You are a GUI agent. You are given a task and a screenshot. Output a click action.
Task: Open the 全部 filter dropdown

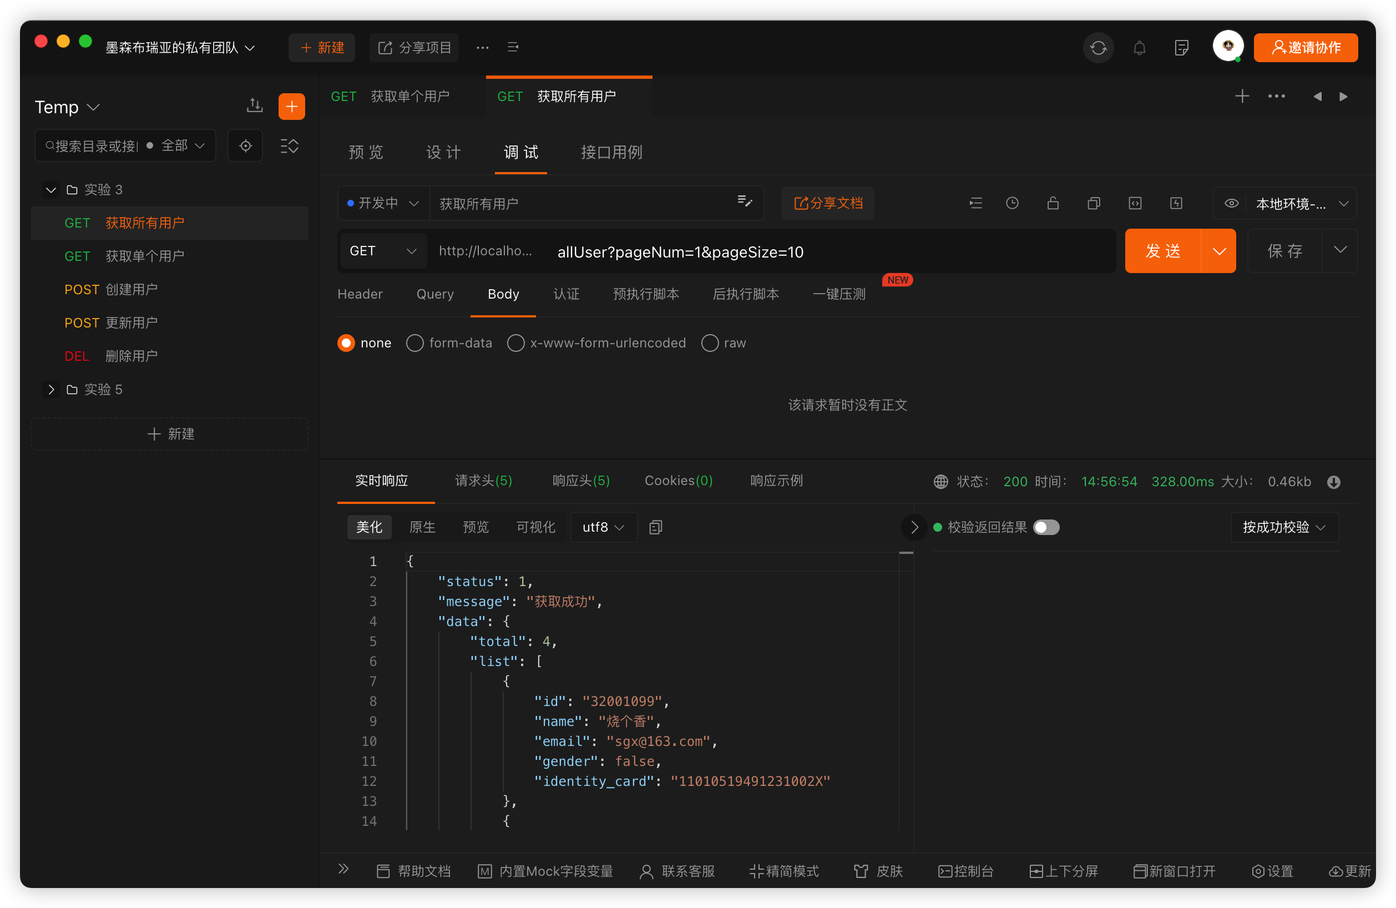click(x=182, y=145)
